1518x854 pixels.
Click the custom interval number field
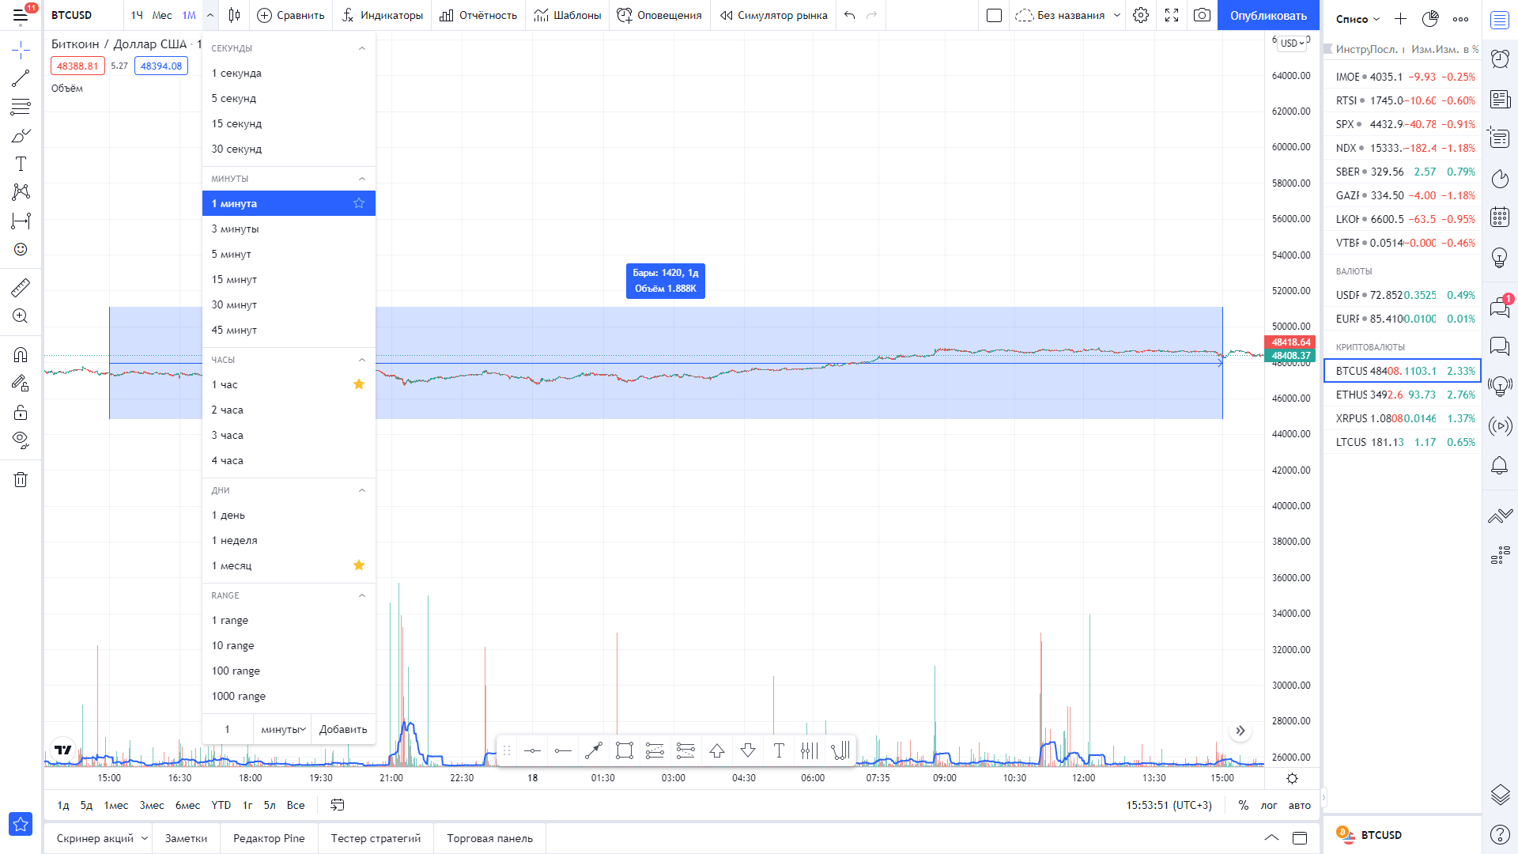(x=228, y=729)
